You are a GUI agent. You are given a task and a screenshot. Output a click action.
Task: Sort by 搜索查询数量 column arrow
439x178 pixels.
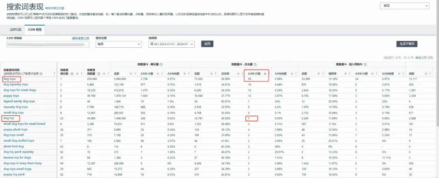[x=105, y=74]
